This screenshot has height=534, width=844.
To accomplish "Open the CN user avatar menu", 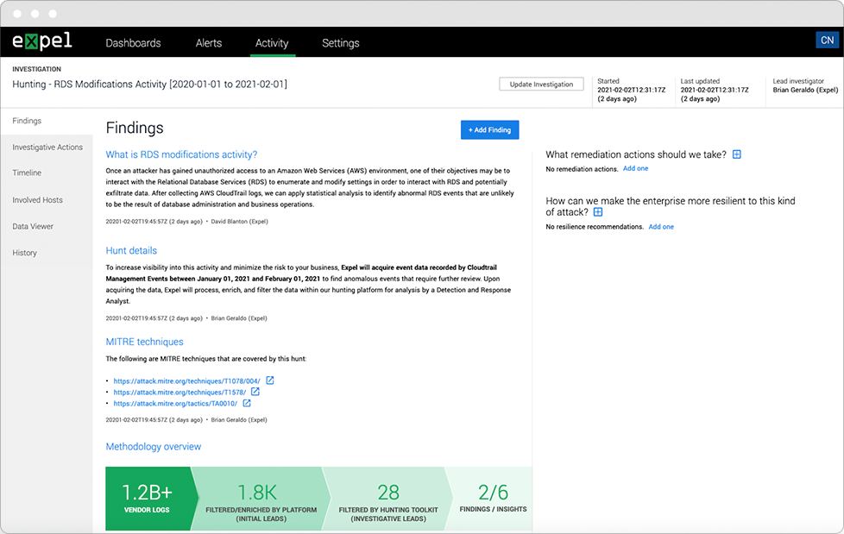I will point(828,41).
